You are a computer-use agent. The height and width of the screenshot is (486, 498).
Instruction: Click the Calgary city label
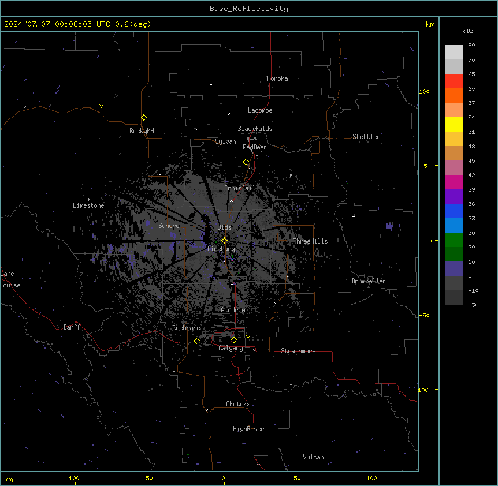tap(231, 348)
